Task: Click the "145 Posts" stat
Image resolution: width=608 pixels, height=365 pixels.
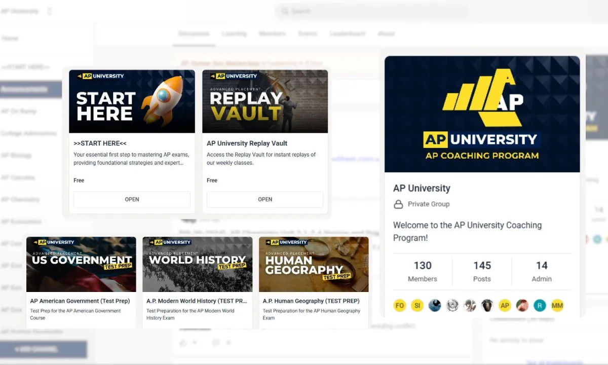Action: point(482,272)
